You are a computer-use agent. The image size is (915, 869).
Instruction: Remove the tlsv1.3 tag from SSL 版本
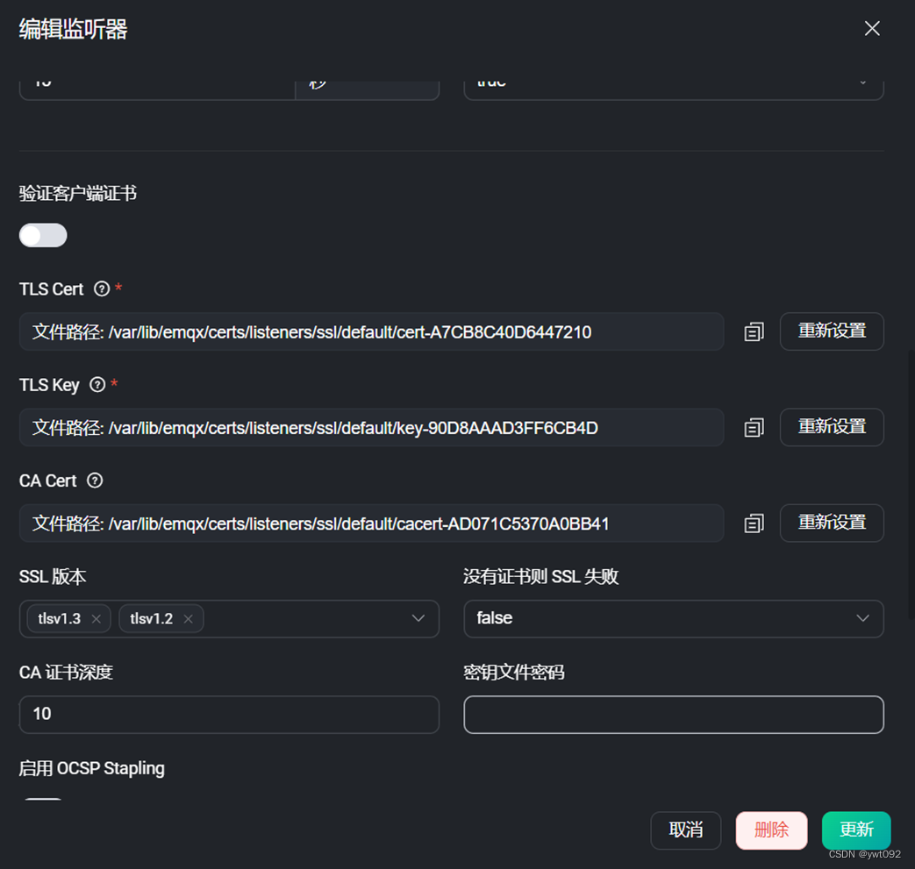(x=97, y=618)
